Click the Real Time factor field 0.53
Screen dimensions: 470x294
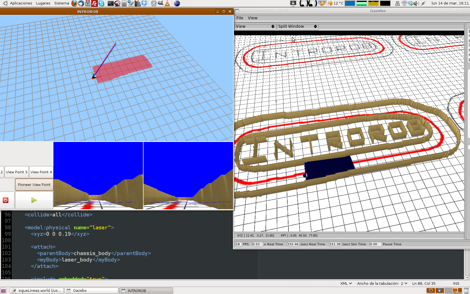click(257, 244)
